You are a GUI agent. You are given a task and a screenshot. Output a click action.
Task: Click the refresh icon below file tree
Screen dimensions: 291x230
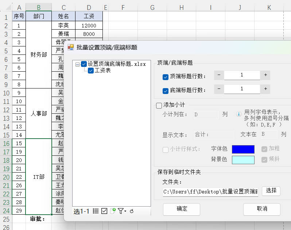132,211
